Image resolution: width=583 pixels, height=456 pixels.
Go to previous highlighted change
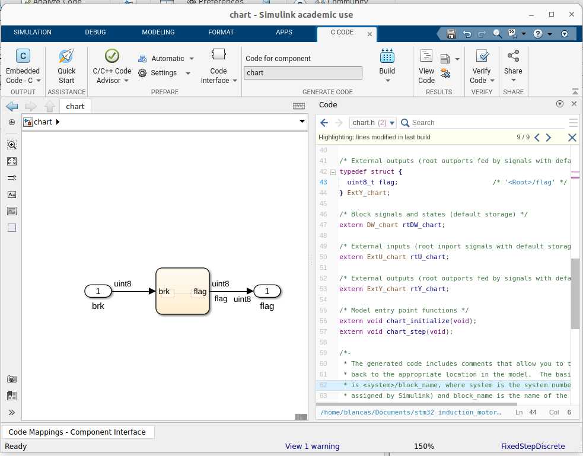click(x=537, y=138)
